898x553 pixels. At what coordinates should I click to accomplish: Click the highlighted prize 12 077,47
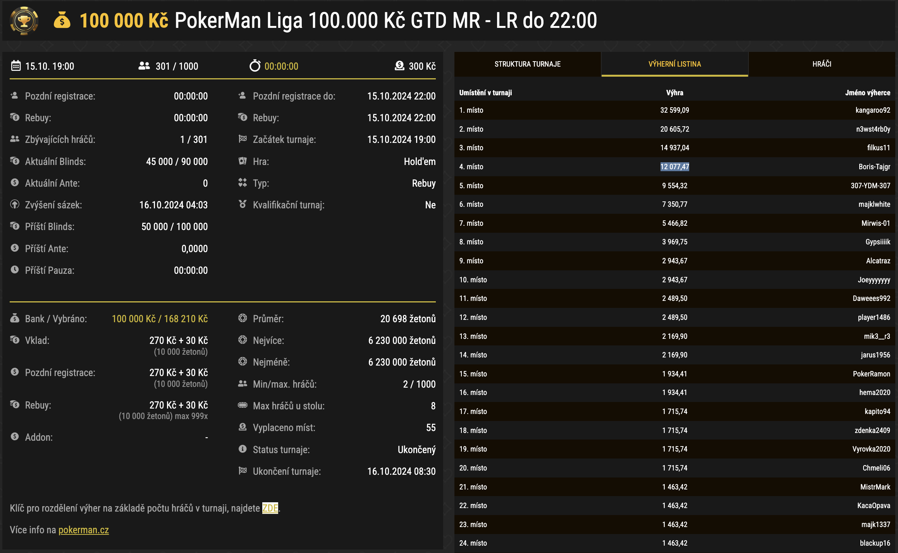pyautogui.click(x=675, y=167)
